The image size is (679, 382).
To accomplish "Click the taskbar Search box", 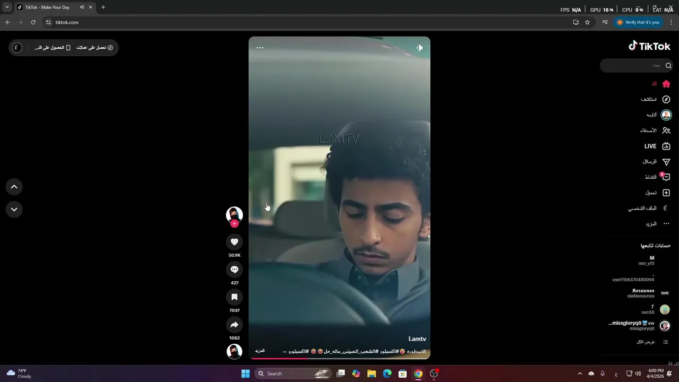I will [x=293, y=374].
